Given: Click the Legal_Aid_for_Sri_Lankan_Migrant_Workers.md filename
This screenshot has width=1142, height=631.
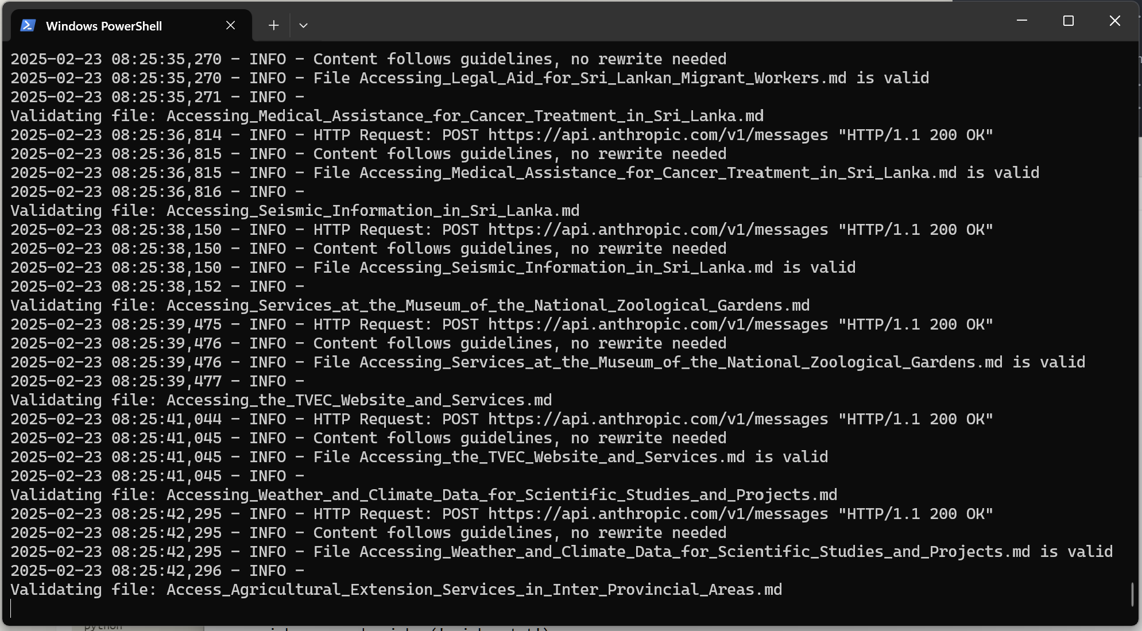Looking at the screenshot, I should pos(603,78).
